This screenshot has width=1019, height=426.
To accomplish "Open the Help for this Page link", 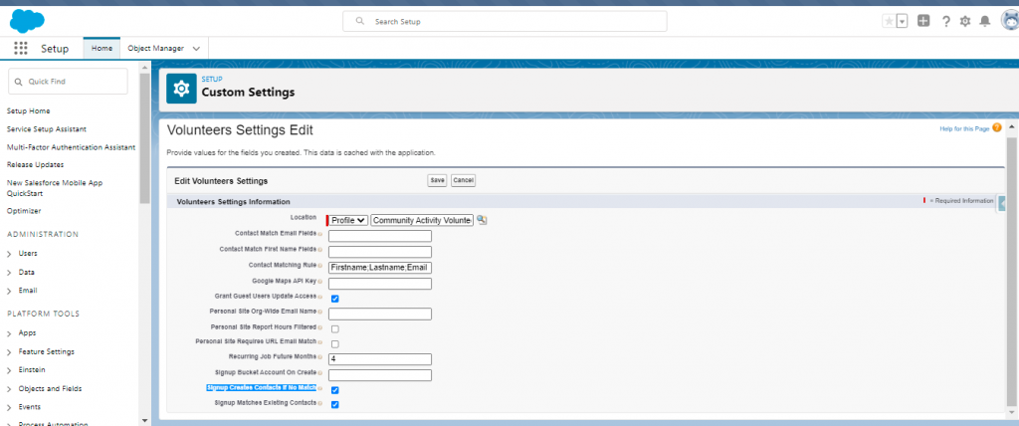I will point(964,128).
